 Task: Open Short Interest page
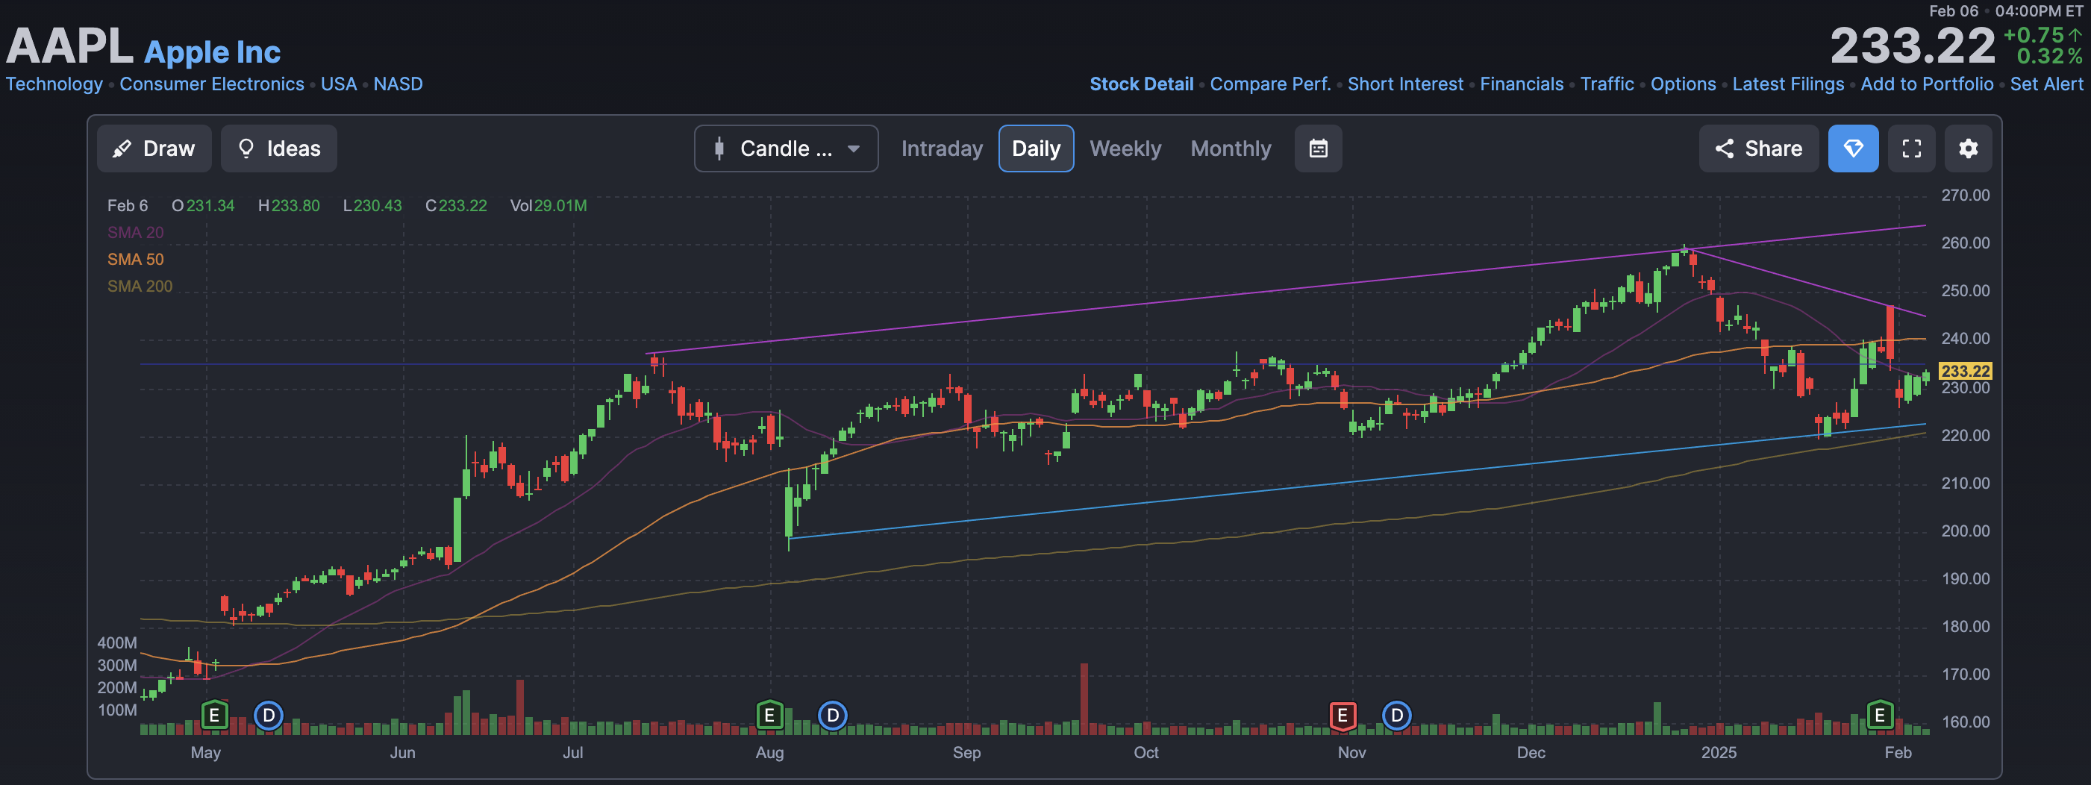point(1405,84)
